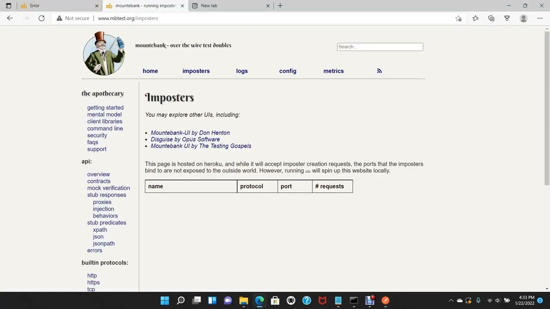Open getting started sidebar link
Viewport: 550px width, 309px height.
point(105,108)
